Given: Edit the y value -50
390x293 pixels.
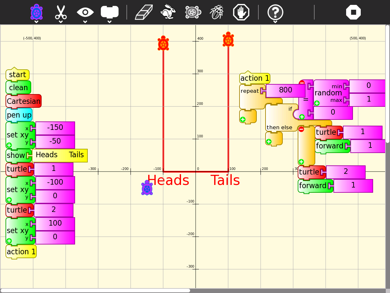Looking at the screenshot, I should (x=55, y=142).
